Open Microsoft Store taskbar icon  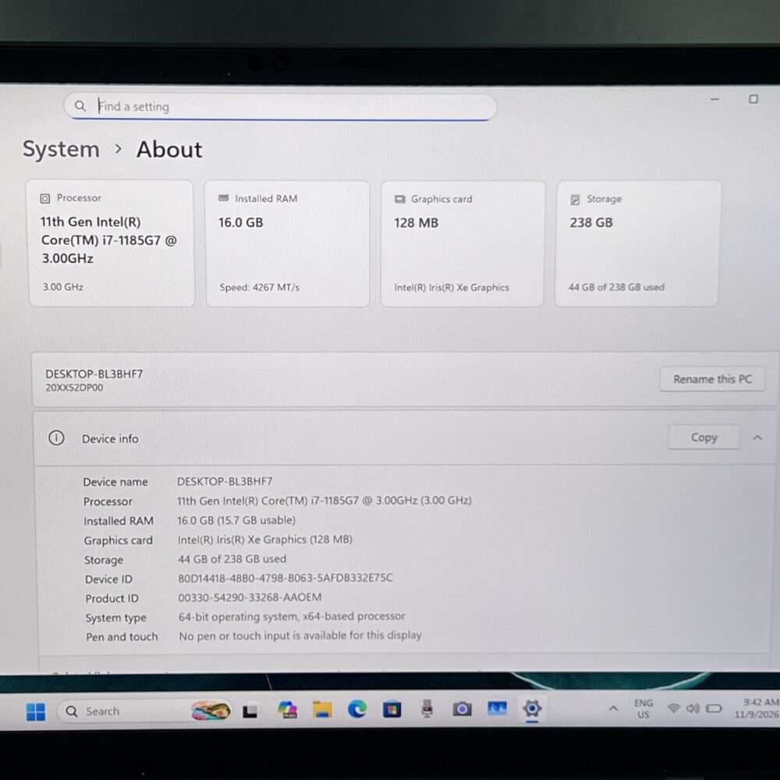(392, 709)
